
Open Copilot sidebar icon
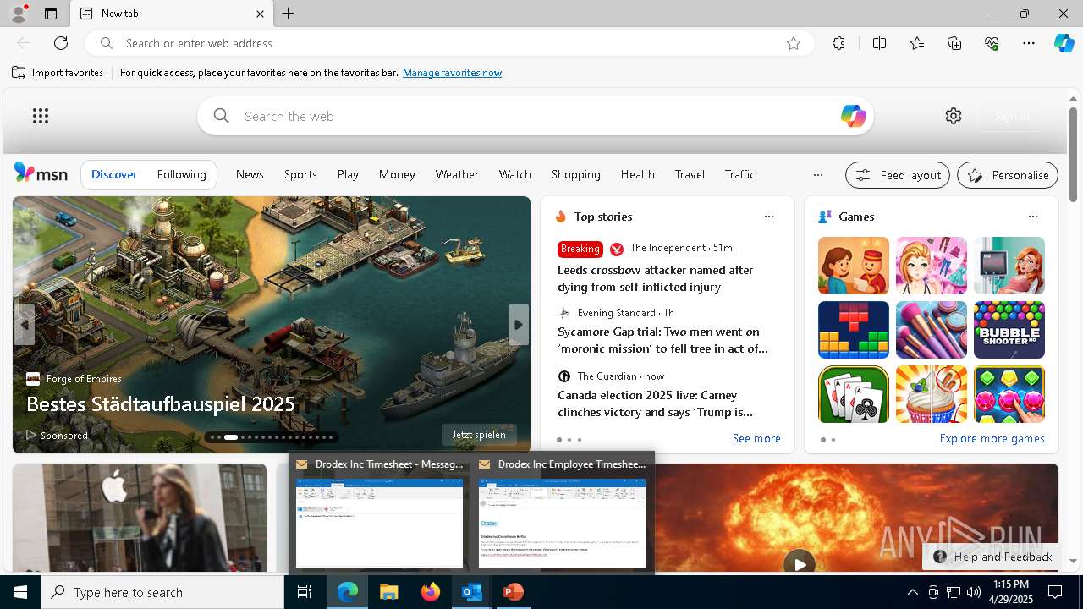(1064, 43)
